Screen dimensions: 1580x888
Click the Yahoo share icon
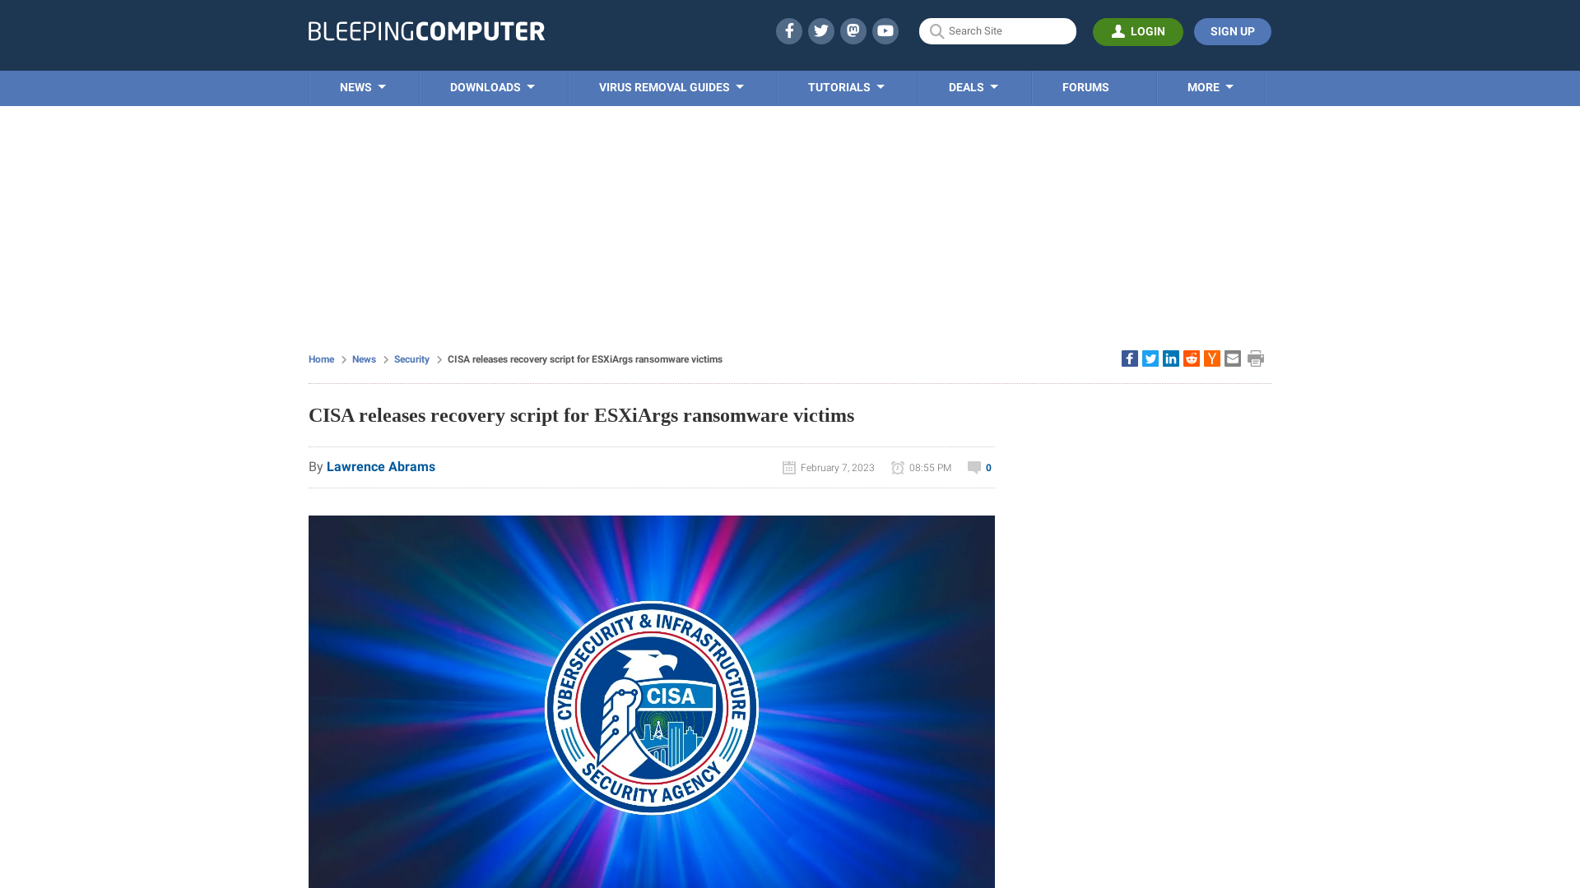tap(1212, 358)
